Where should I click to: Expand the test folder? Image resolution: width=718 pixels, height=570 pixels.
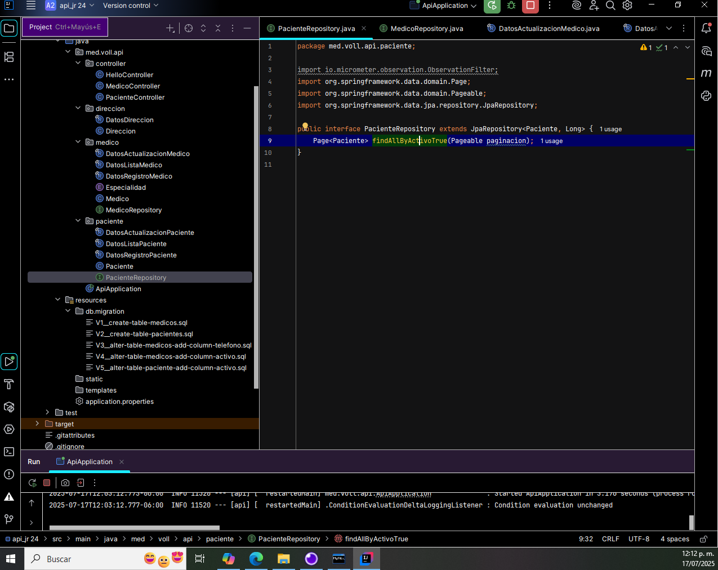click(x=47, y=412)
